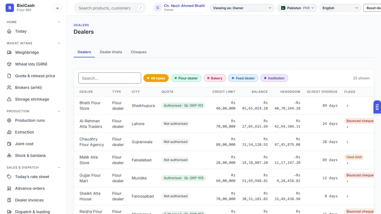Click the Production runs gear icon
The width and height of the screenshot is (381, 214).
[9, 120]
